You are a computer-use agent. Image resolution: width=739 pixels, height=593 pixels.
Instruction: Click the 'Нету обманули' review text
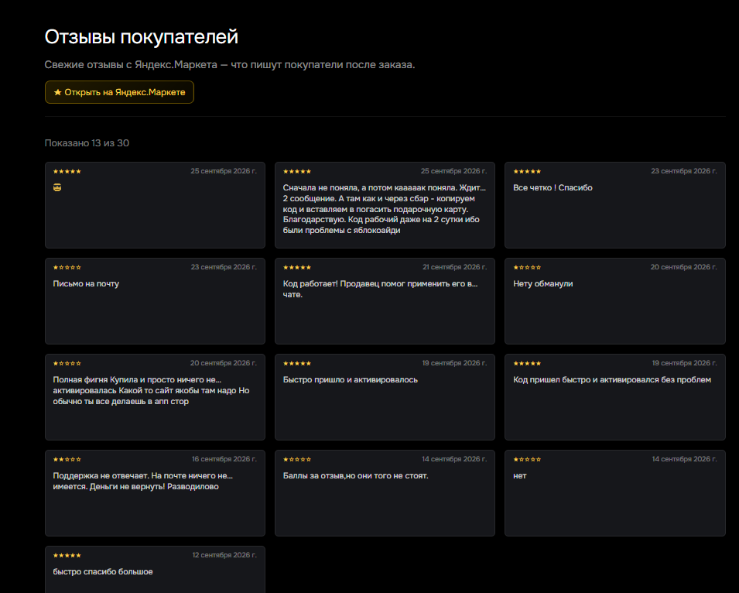[543, 284]
